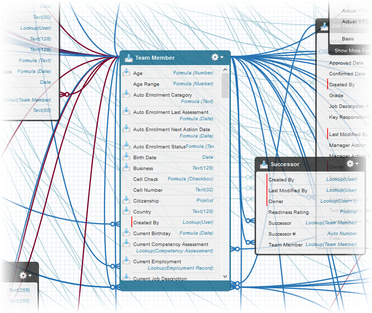The width and height of the screenshot is (372, 313).
Task: Click the Team Member object header icon
Action: pyautogui.click(x=128, y=58)
